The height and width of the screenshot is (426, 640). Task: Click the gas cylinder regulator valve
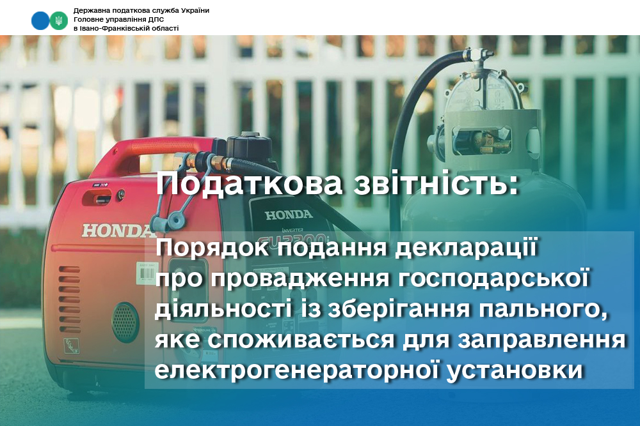(484, 91)
